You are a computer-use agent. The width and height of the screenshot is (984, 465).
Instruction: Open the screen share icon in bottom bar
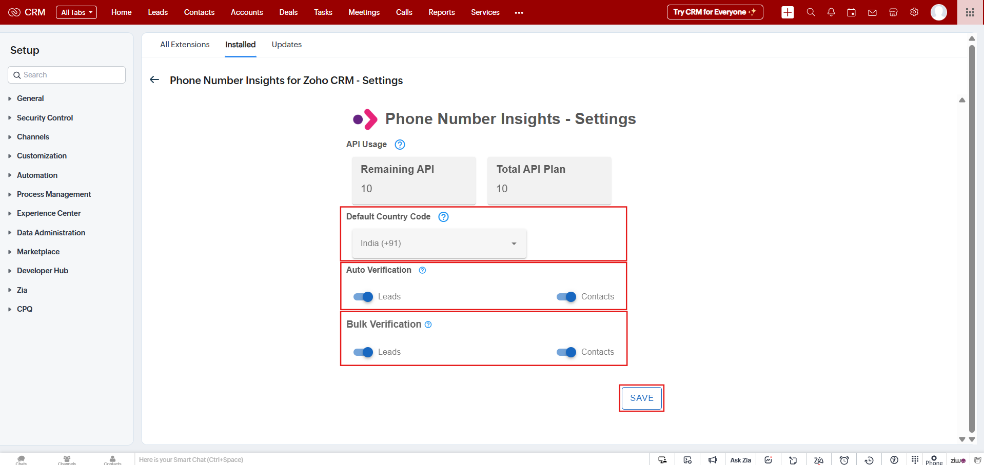[x=662, y=459]
